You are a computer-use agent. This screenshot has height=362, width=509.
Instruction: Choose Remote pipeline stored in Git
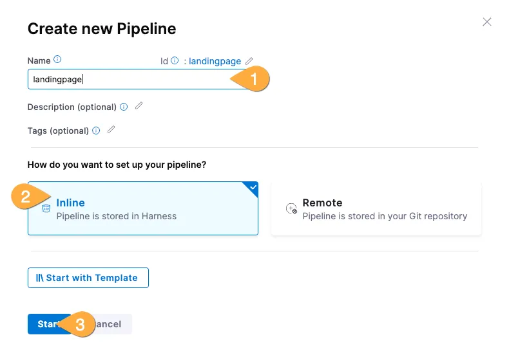pyautogui.click(x=376, y=209)
